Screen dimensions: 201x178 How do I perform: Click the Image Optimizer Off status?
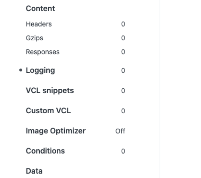click(120, 131)
